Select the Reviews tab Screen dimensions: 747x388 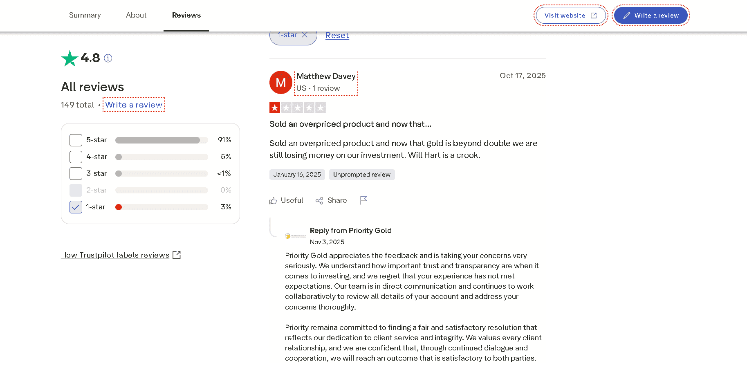[x=186, y=15]
